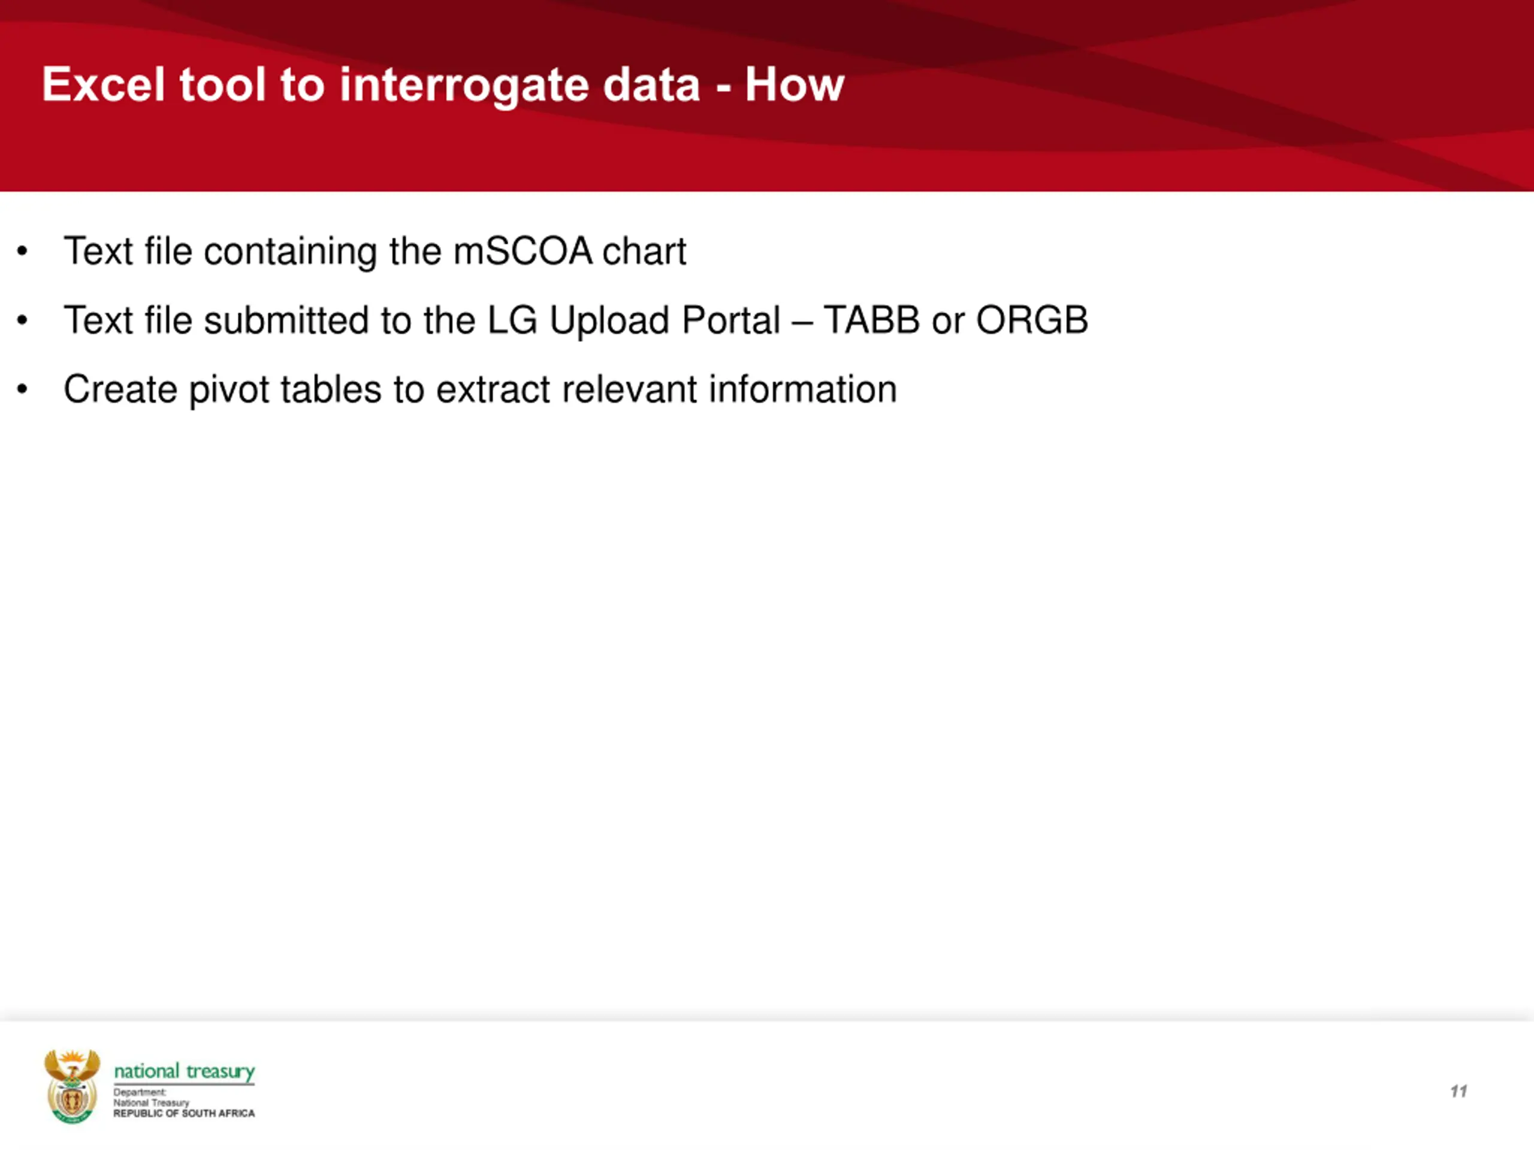Click the bullet about the LG Upload Portal
Screen dimensions: 1534x1150
point(576,320)
